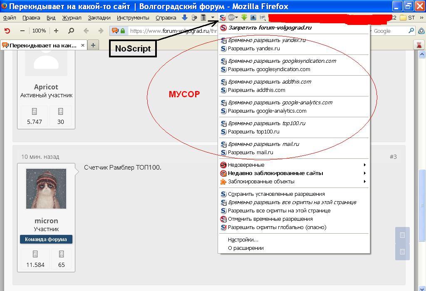This screenshot has height=291, width=426.
Task: Close the 'Перекидывает на как...' tab
Action: pyautogui.click(x=83, y=45)
